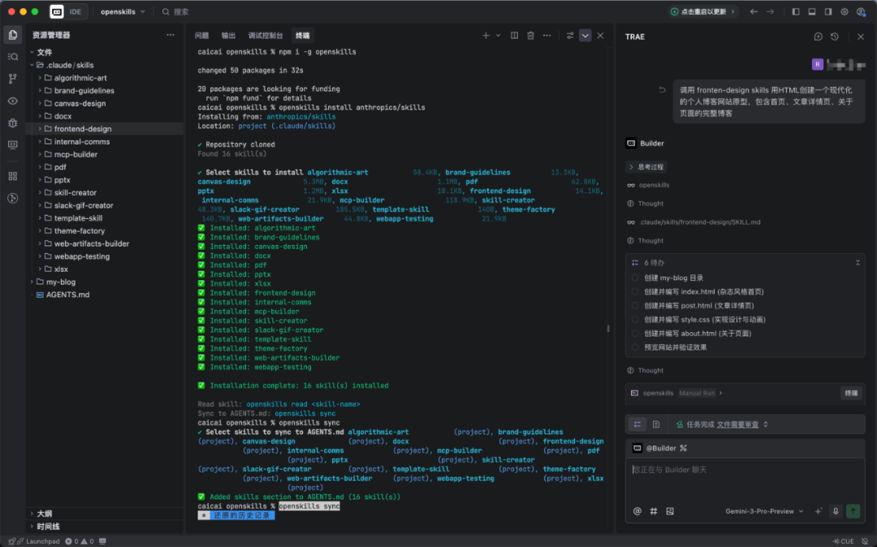Open the search view in activity bar
Screen dimensions: 877x547
pyautogui.click(x=12, y=57)
